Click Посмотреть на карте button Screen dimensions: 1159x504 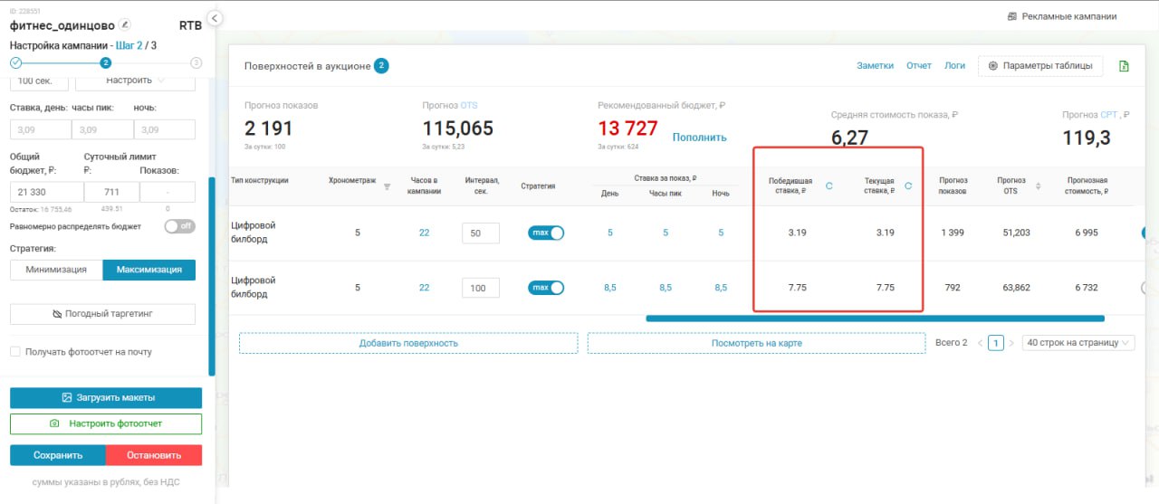coord(757,343)
